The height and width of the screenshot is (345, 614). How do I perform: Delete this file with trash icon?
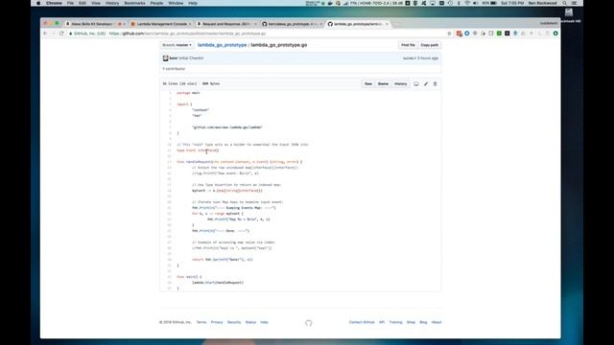tap(435, 83)
